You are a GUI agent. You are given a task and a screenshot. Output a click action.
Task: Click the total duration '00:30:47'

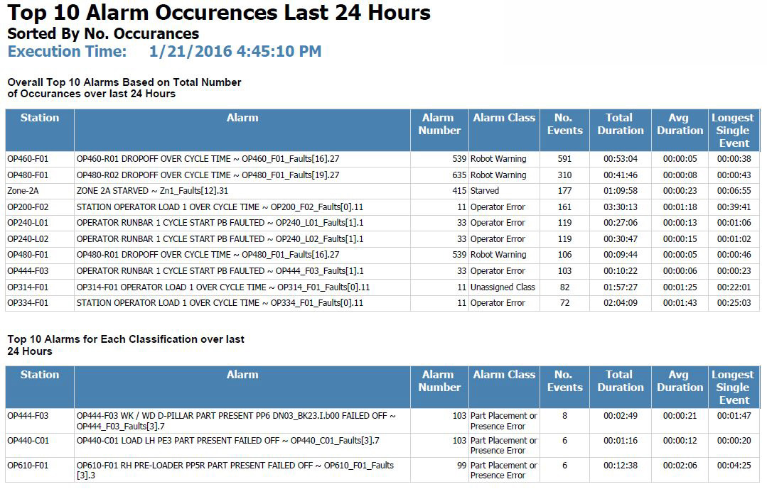621,239
